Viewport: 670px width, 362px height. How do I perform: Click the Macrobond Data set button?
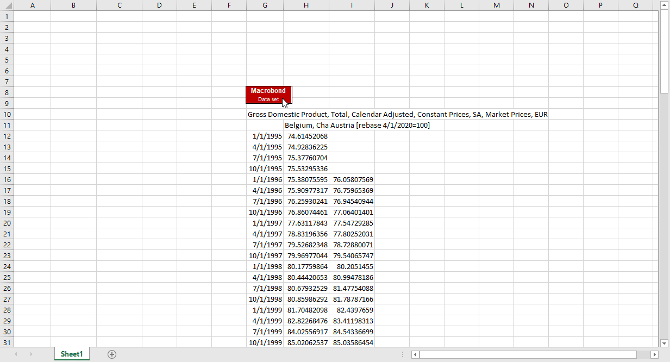pyautogui.click(x=268, y=95)
